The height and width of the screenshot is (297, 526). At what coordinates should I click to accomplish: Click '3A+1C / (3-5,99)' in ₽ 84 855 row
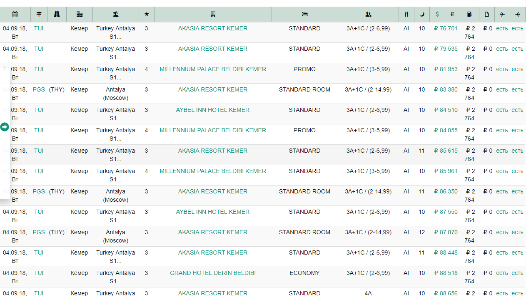tap(368, 130)
